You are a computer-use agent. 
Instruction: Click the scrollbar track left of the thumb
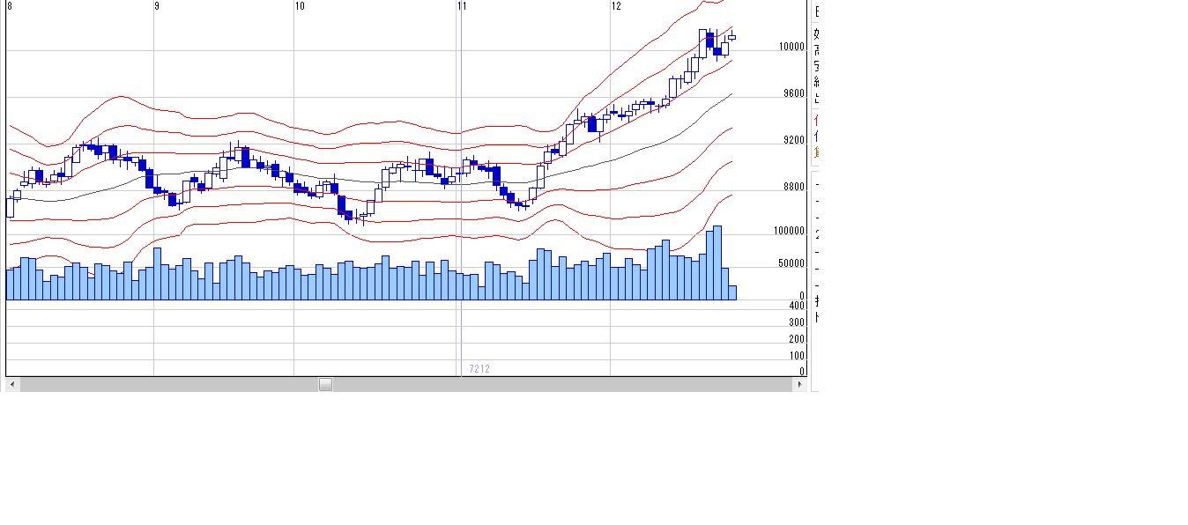click(167, 384)
